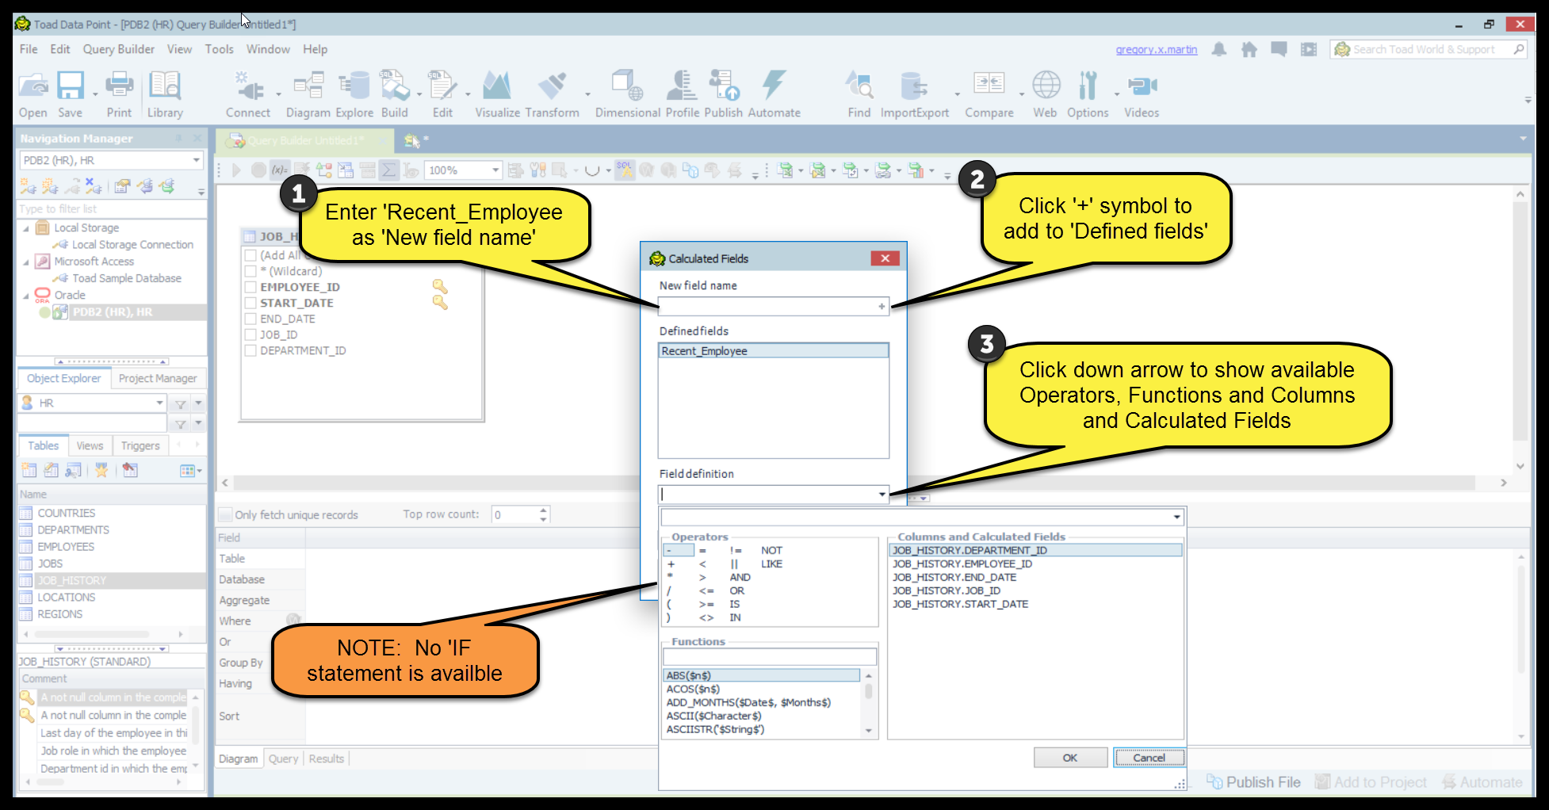Select the EMPLOYEES table in the list
Viewport: 1549px width, 810px height.
66,547
